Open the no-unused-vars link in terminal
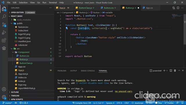Image resolution: width=186 pixels, height=105 pixels. click(124, 91)
